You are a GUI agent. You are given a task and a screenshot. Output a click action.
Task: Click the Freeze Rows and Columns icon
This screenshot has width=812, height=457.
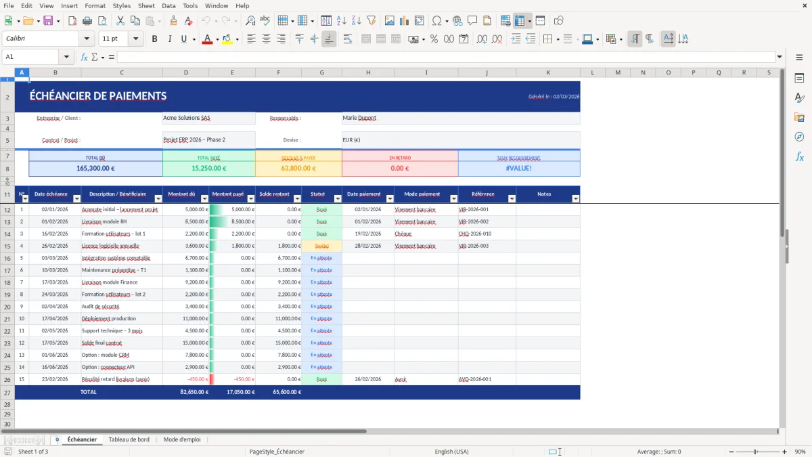click(x=521, y=20)
